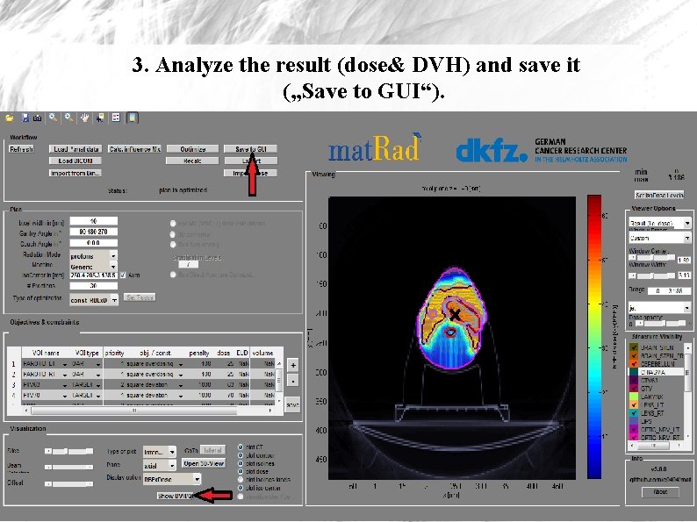Open the Type of optimization dropdown

(x=94, y=300)
